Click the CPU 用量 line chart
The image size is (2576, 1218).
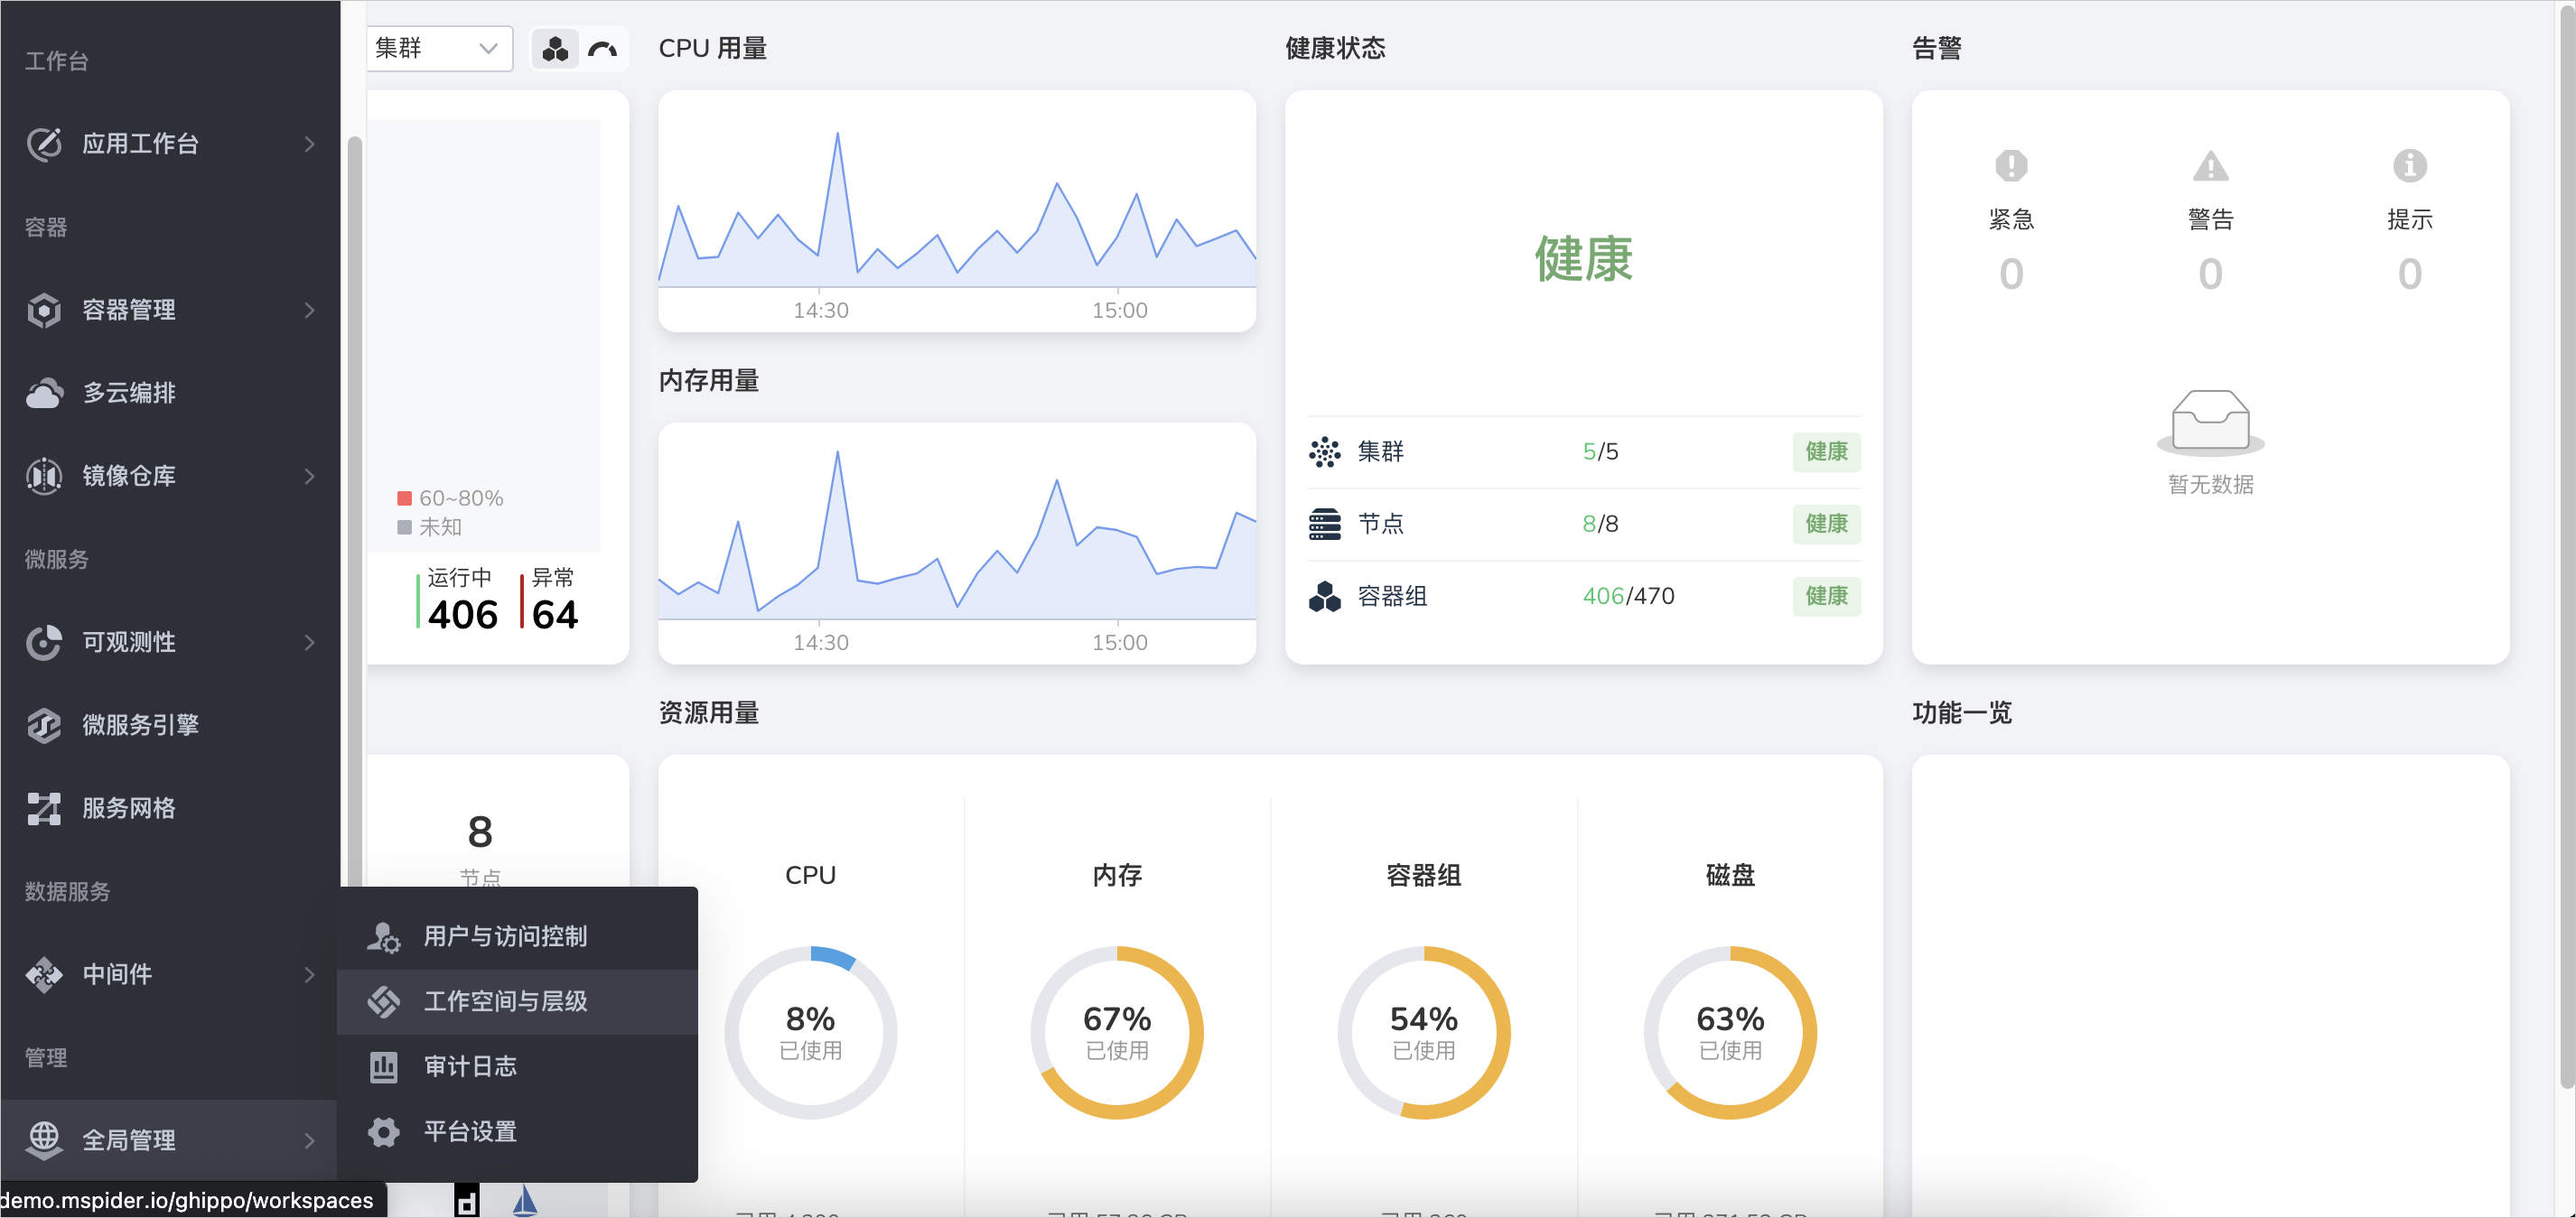(x=957, y=211)
